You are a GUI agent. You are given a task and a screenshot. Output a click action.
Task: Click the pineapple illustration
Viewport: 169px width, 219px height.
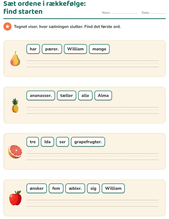(x=15, y=105)
